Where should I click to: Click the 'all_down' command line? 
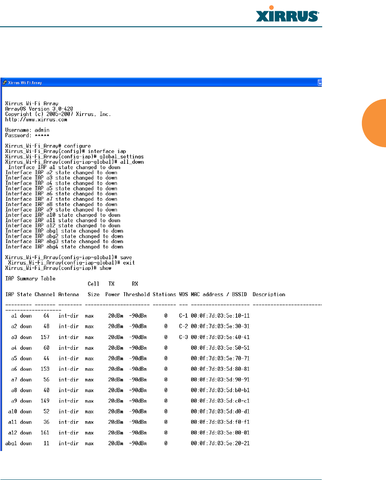75,162
